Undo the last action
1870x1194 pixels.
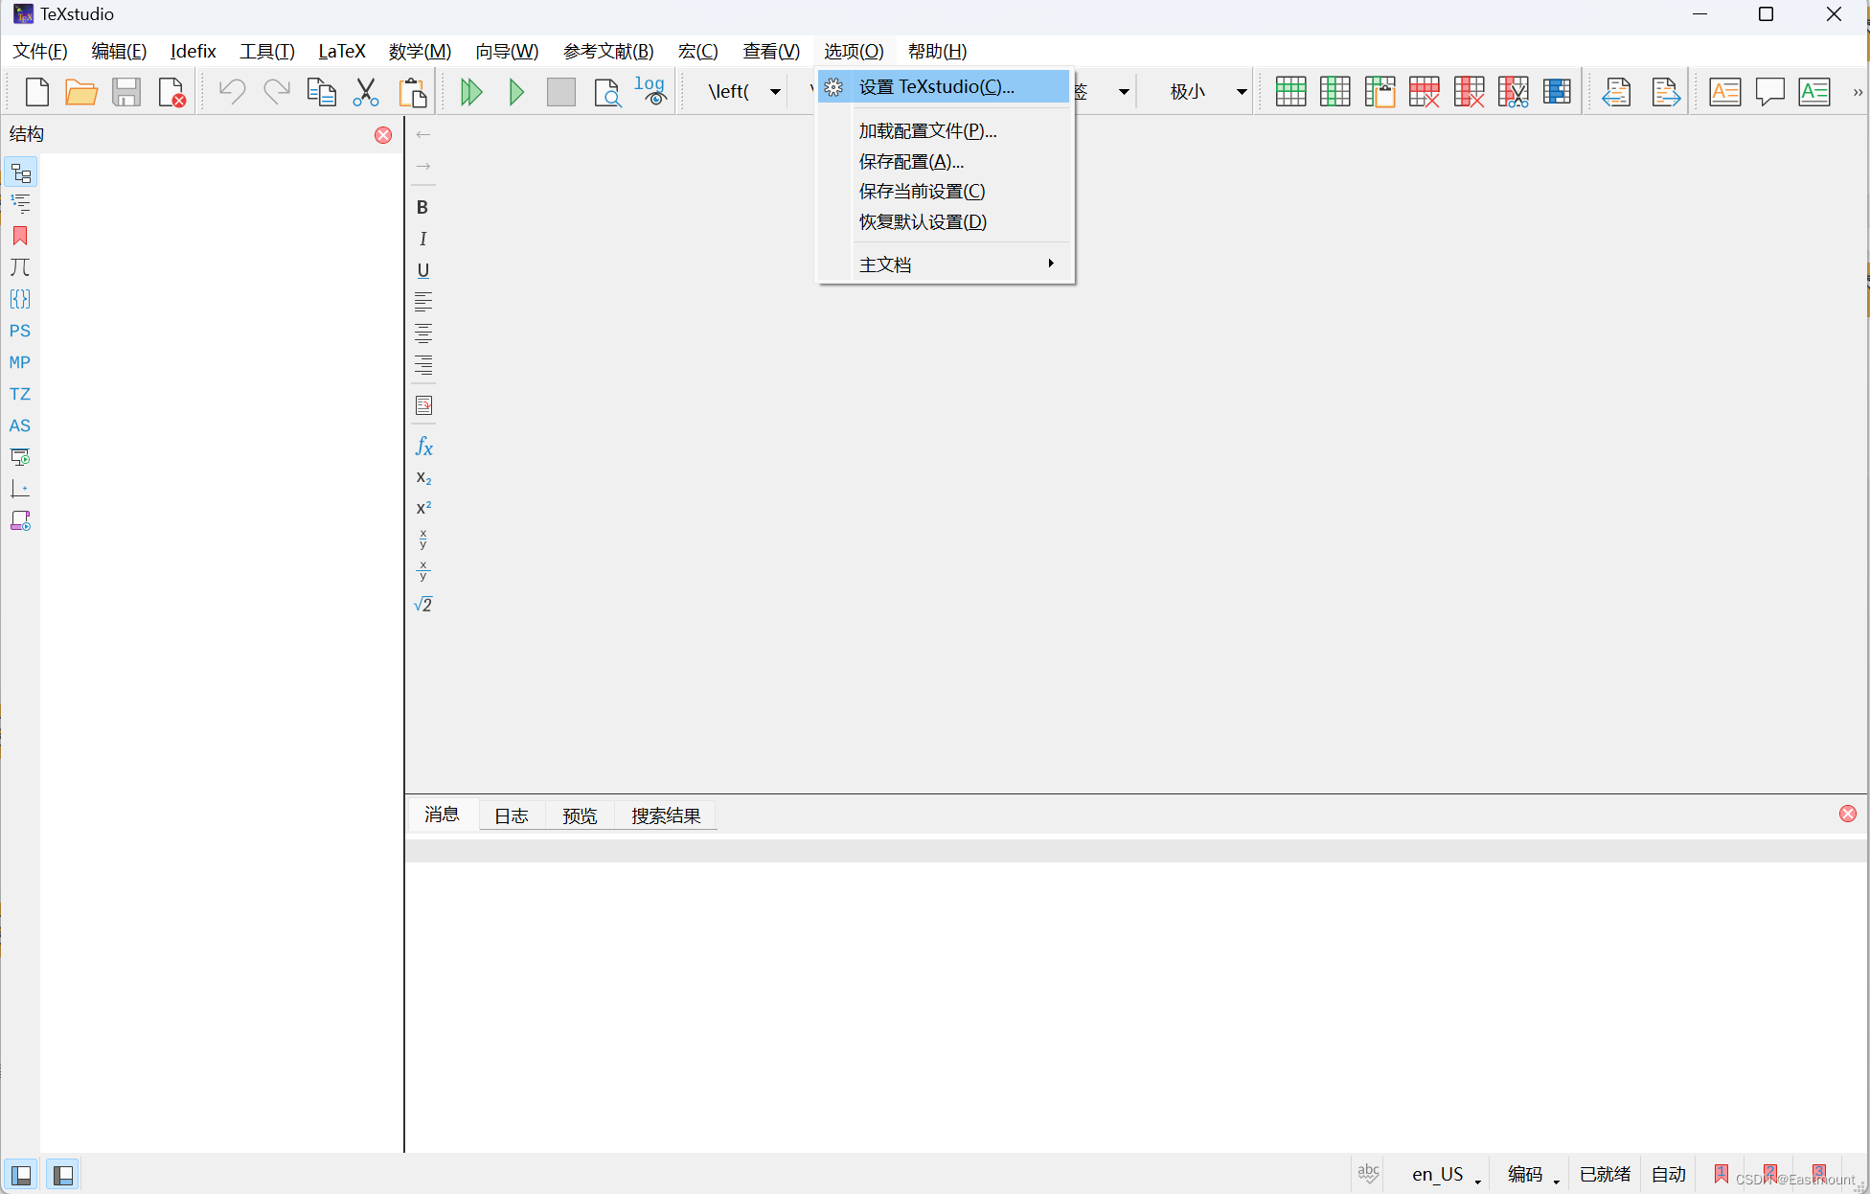[x=232, y=92]
